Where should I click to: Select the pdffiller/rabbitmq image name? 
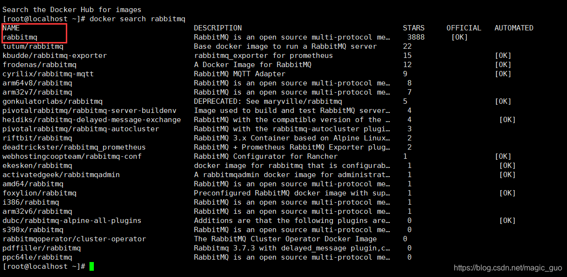(x=42, y=248)
